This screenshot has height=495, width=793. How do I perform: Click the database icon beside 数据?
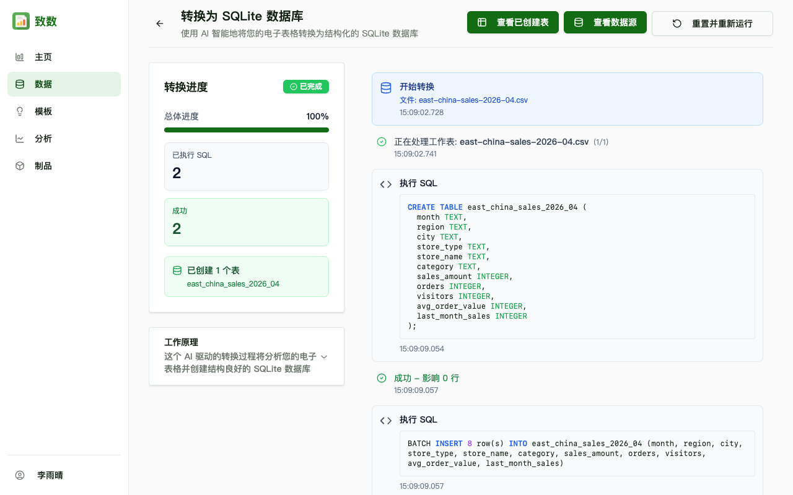click(20, 84)
